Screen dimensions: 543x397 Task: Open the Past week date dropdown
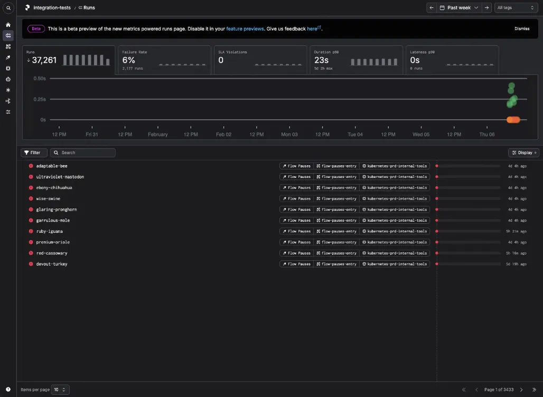459,7
